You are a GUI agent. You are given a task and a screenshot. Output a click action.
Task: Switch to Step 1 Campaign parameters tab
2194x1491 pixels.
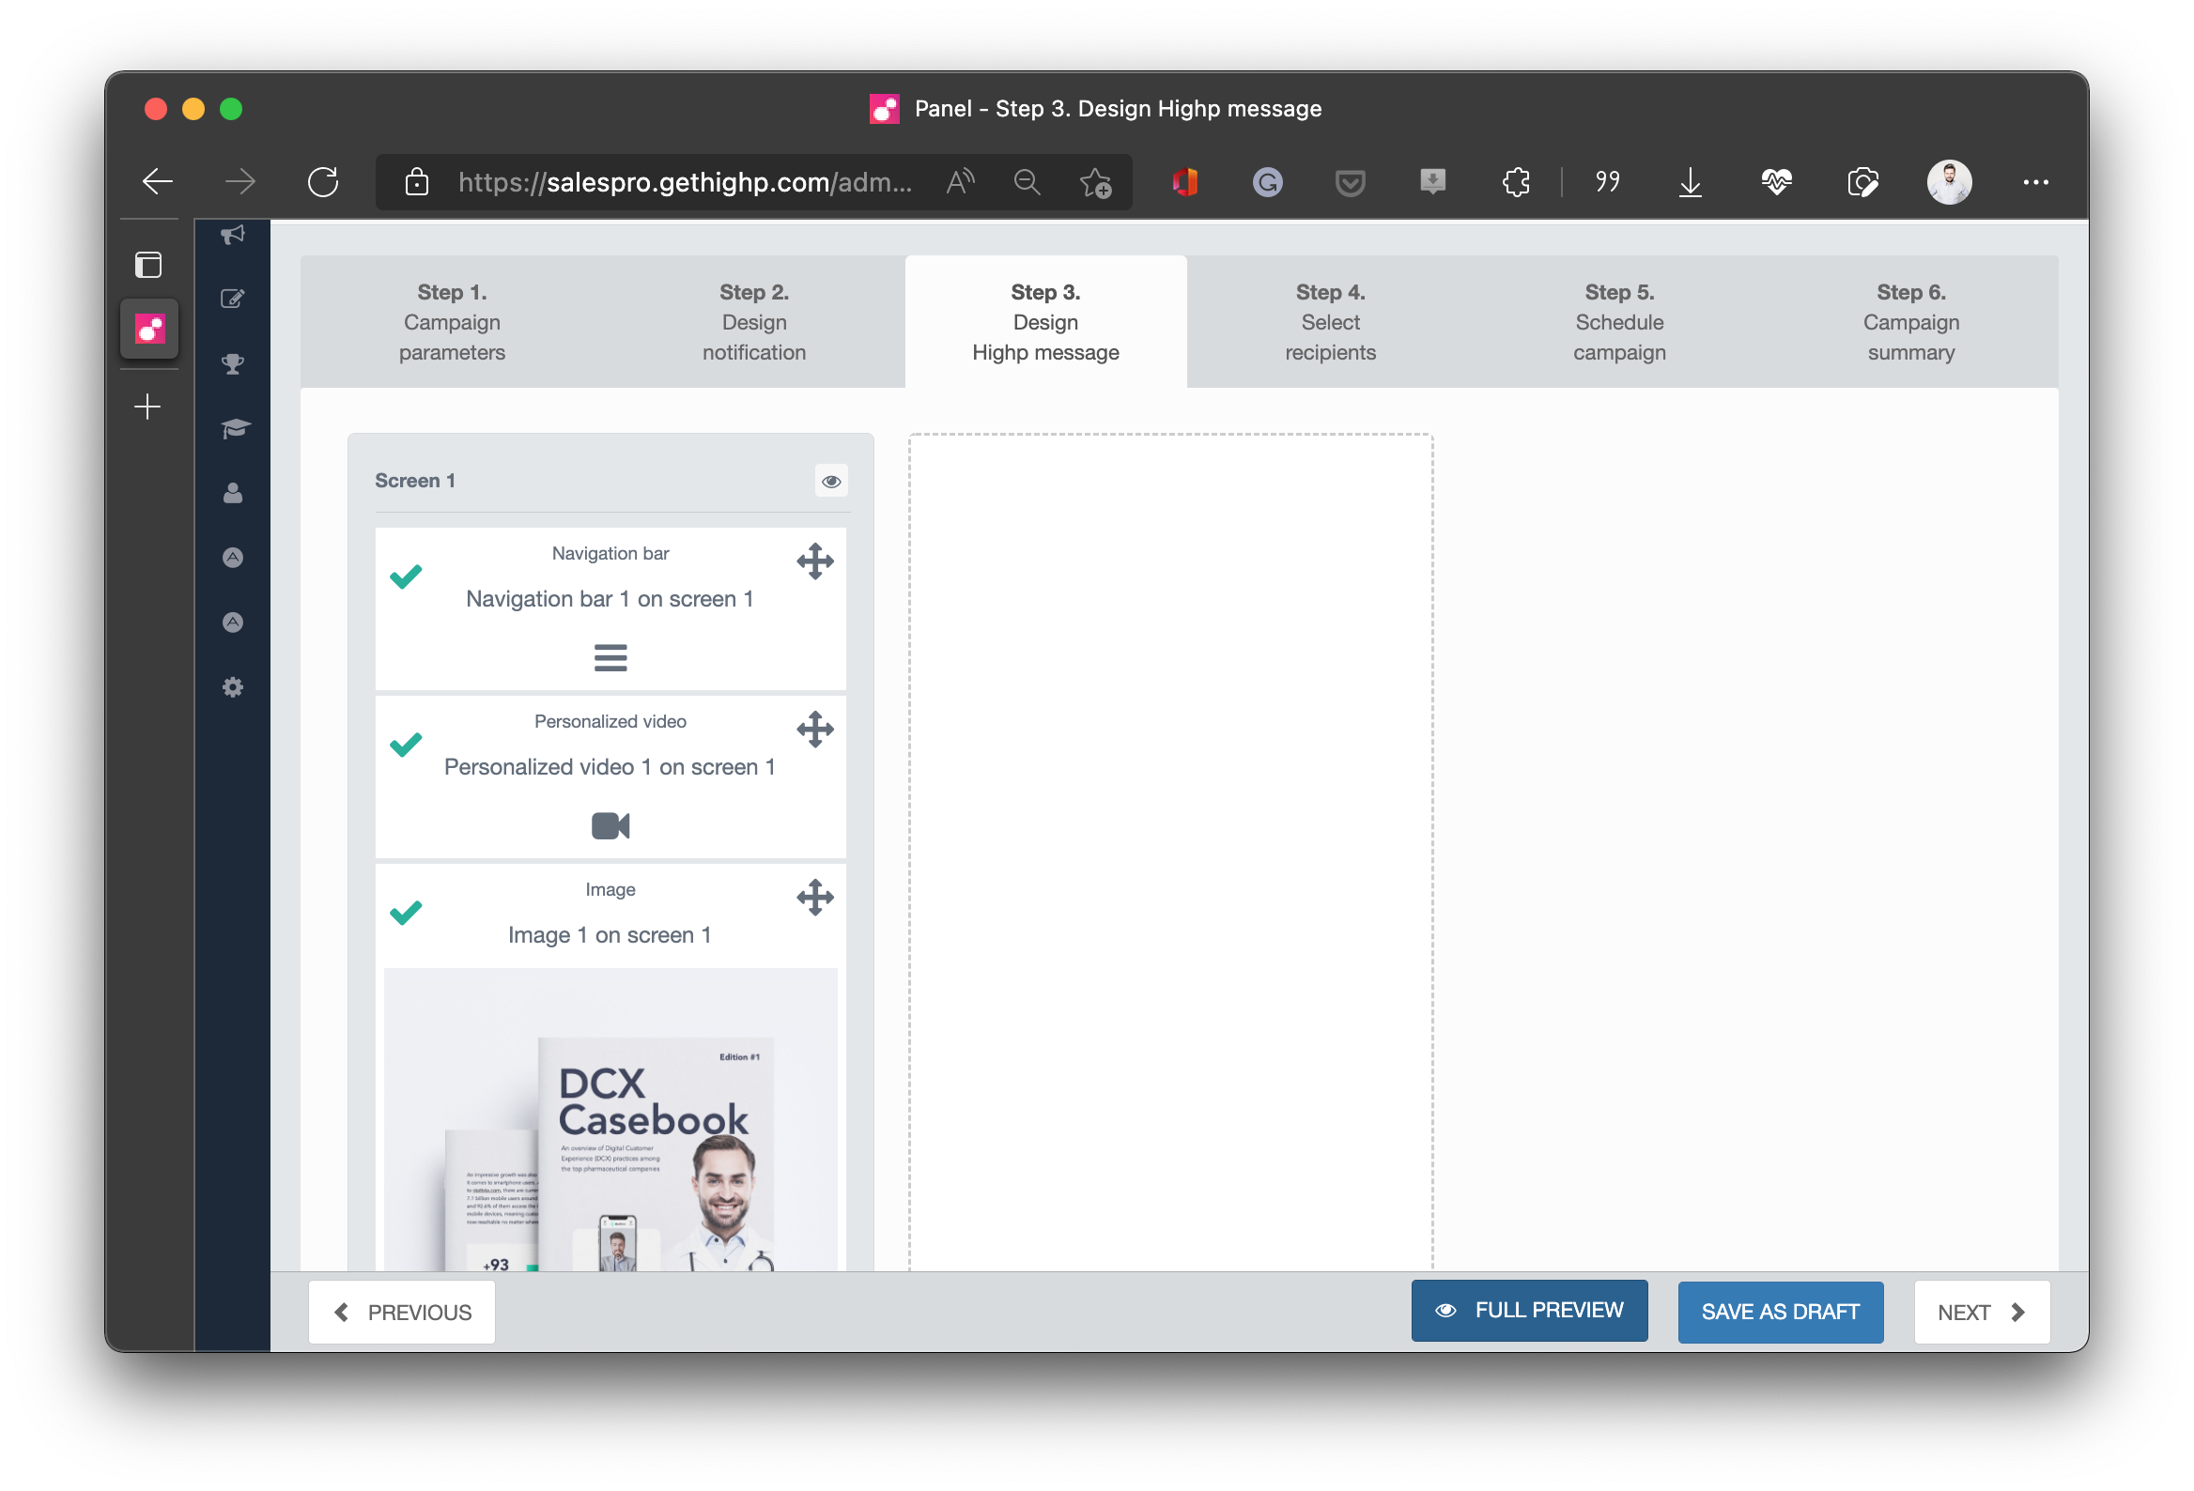point(451,322)
